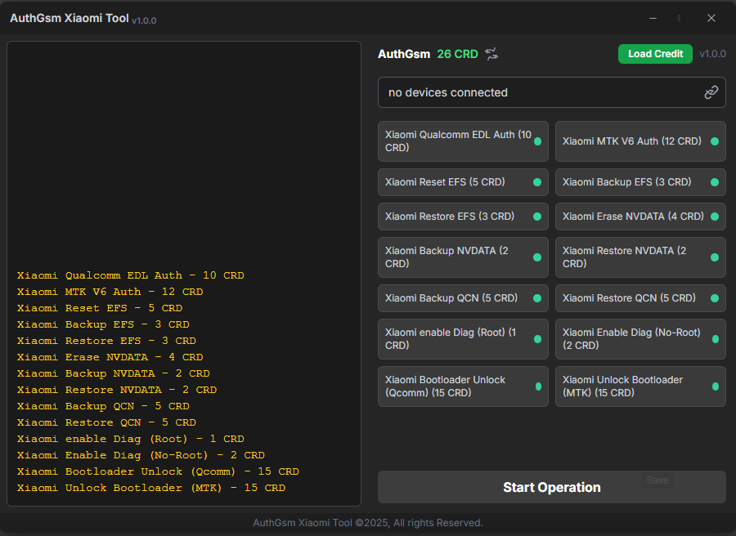This screenshot has width=736, height=536.
Task: Click log line Xiaomi MTK V6 Auth - 12 CRD
Action: (110, 292)
